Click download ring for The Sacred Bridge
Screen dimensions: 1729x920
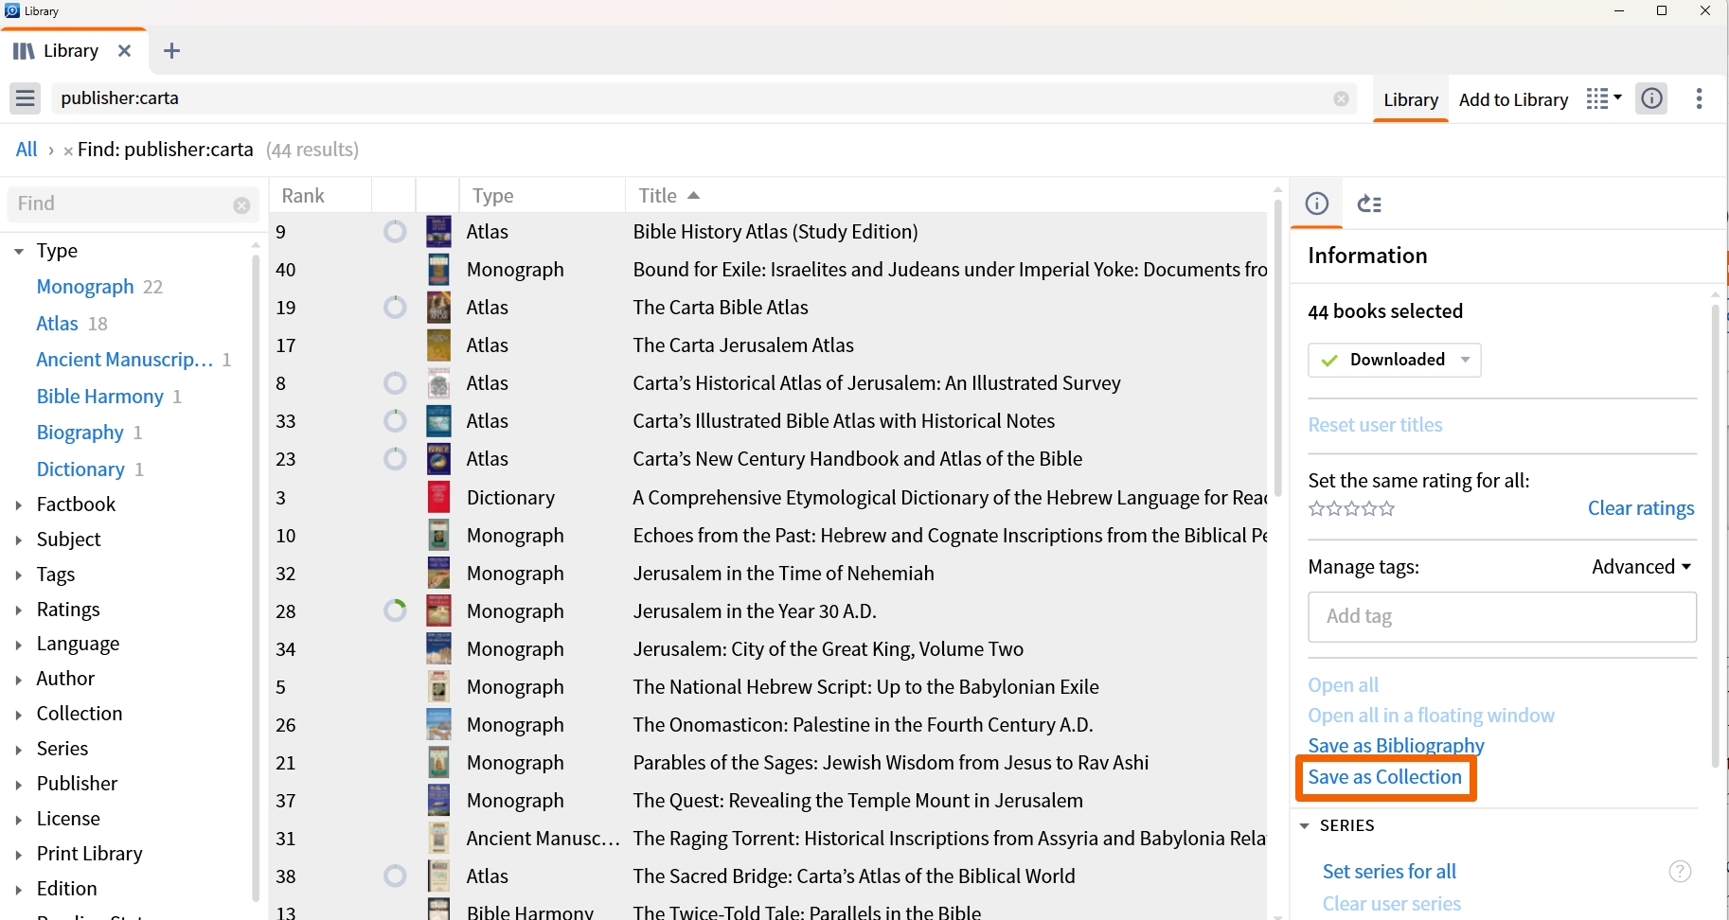point(395,876)
